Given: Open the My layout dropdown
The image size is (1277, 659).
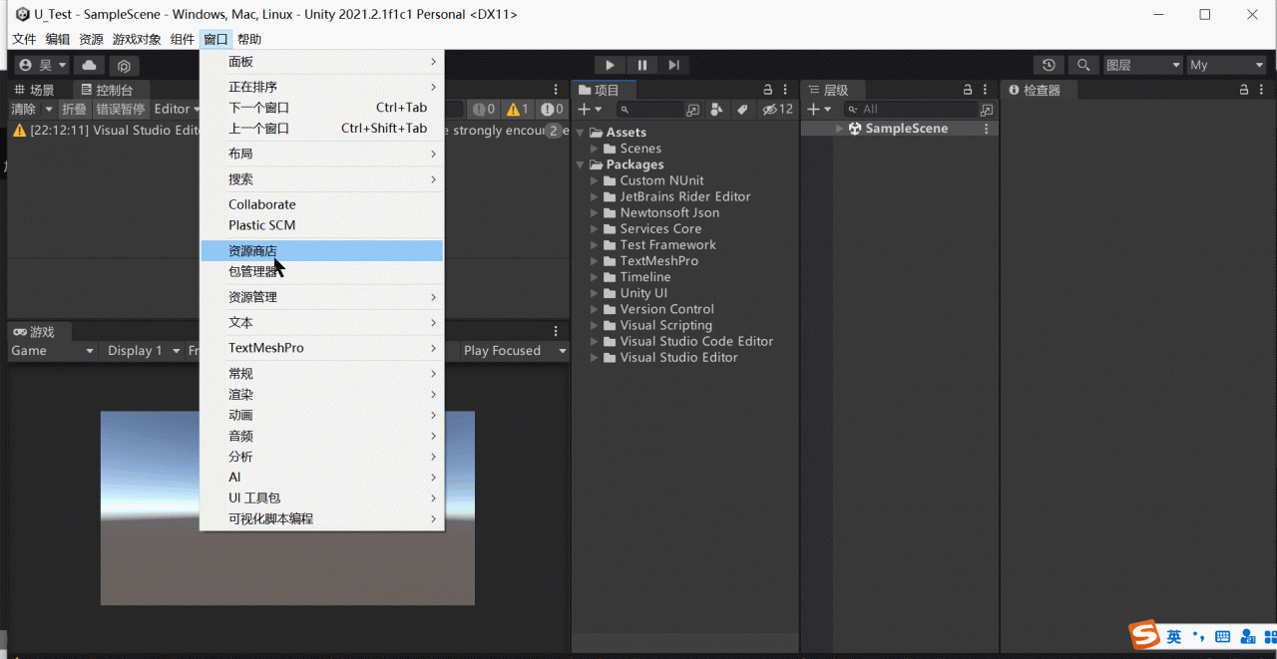Looking at the screenshot, I should [1226, 65].
